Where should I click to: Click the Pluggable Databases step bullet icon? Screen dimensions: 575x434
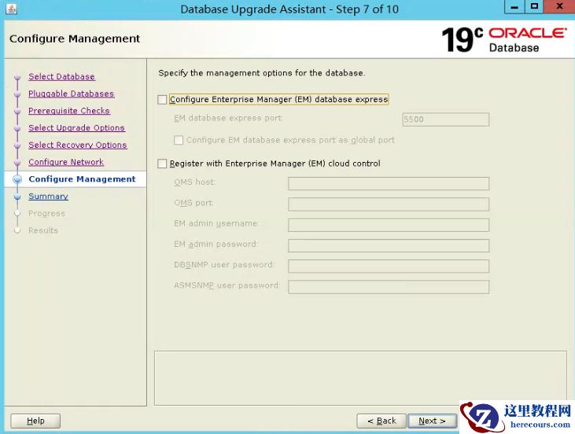(17, 94)
